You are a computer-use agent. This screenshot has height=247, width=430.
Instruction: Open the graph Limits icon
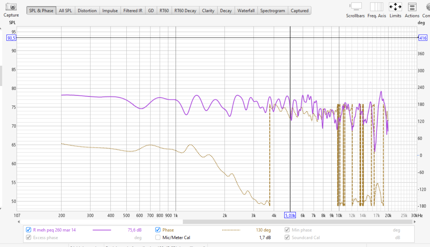(x=395, y=7)
